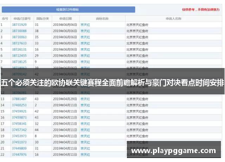225x162 pixels.
Task: Click the 申请/注册号 column header
Action: pos(22,19)
